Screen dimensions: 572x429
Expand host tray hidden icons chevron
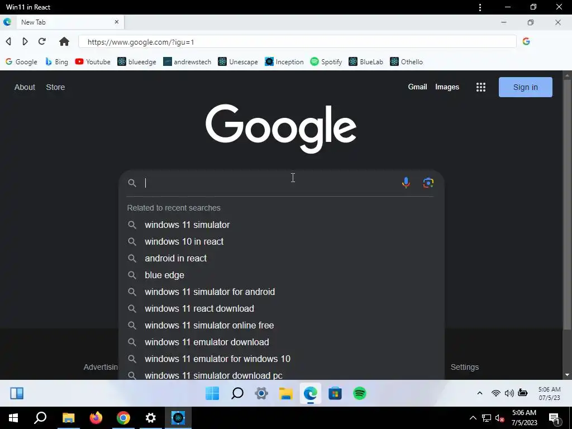pyautogui.click(x=473, y=418)
